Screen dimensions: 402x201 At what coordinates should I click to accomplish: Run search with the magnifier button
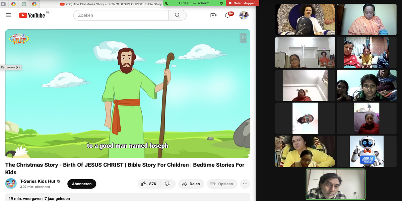[178, 15]
